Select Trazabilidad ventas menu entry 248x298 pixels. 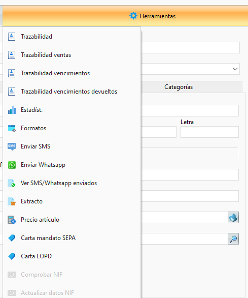[x=72, y=55]
